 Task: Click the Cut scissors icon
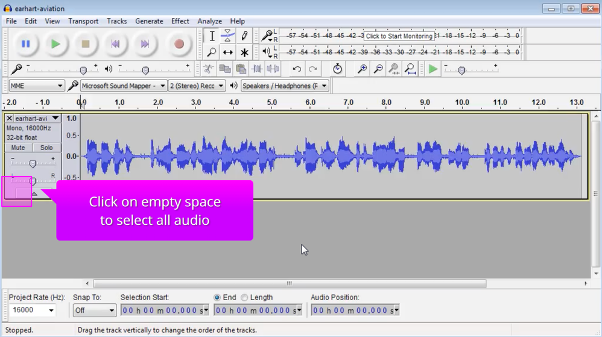(208, 69)
